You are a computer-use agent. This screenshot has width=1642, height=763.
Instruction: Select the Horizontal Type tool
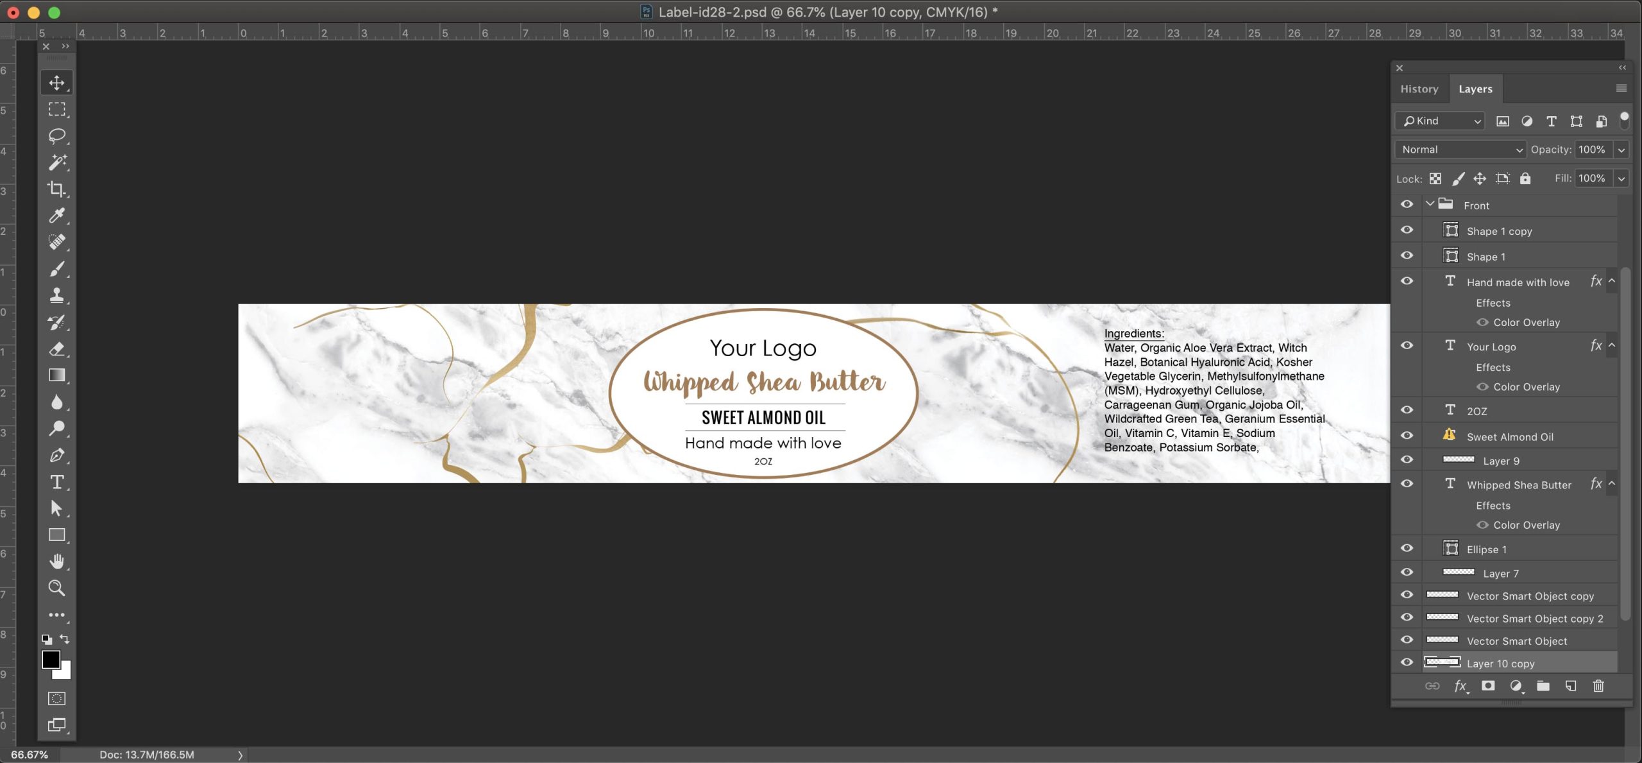coord(57,482)
